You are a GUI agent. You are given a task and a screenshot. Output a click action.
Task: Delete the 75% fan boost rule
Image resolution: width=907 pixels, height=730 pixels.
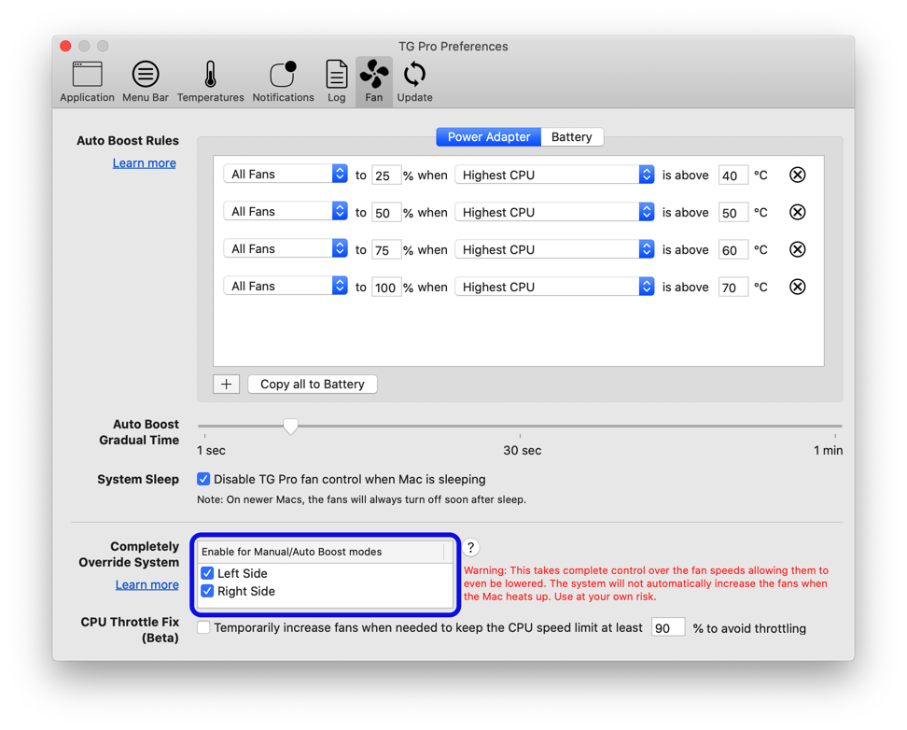tap(797, 249)
